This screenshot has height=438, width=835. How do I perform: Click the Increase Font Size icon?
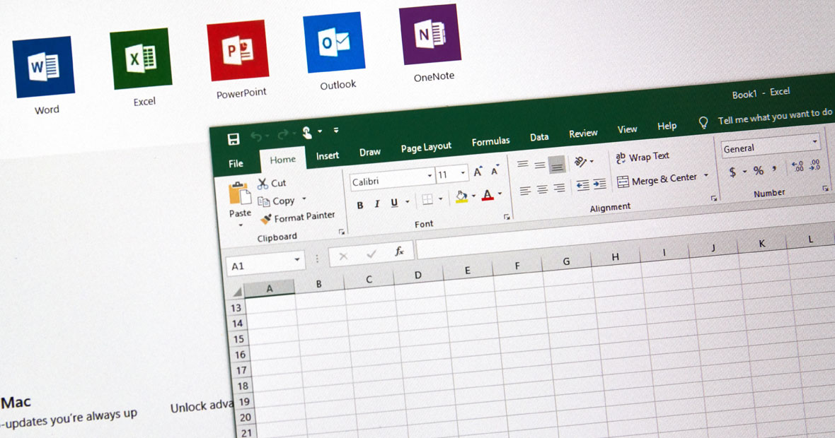[x=478, y=172]
